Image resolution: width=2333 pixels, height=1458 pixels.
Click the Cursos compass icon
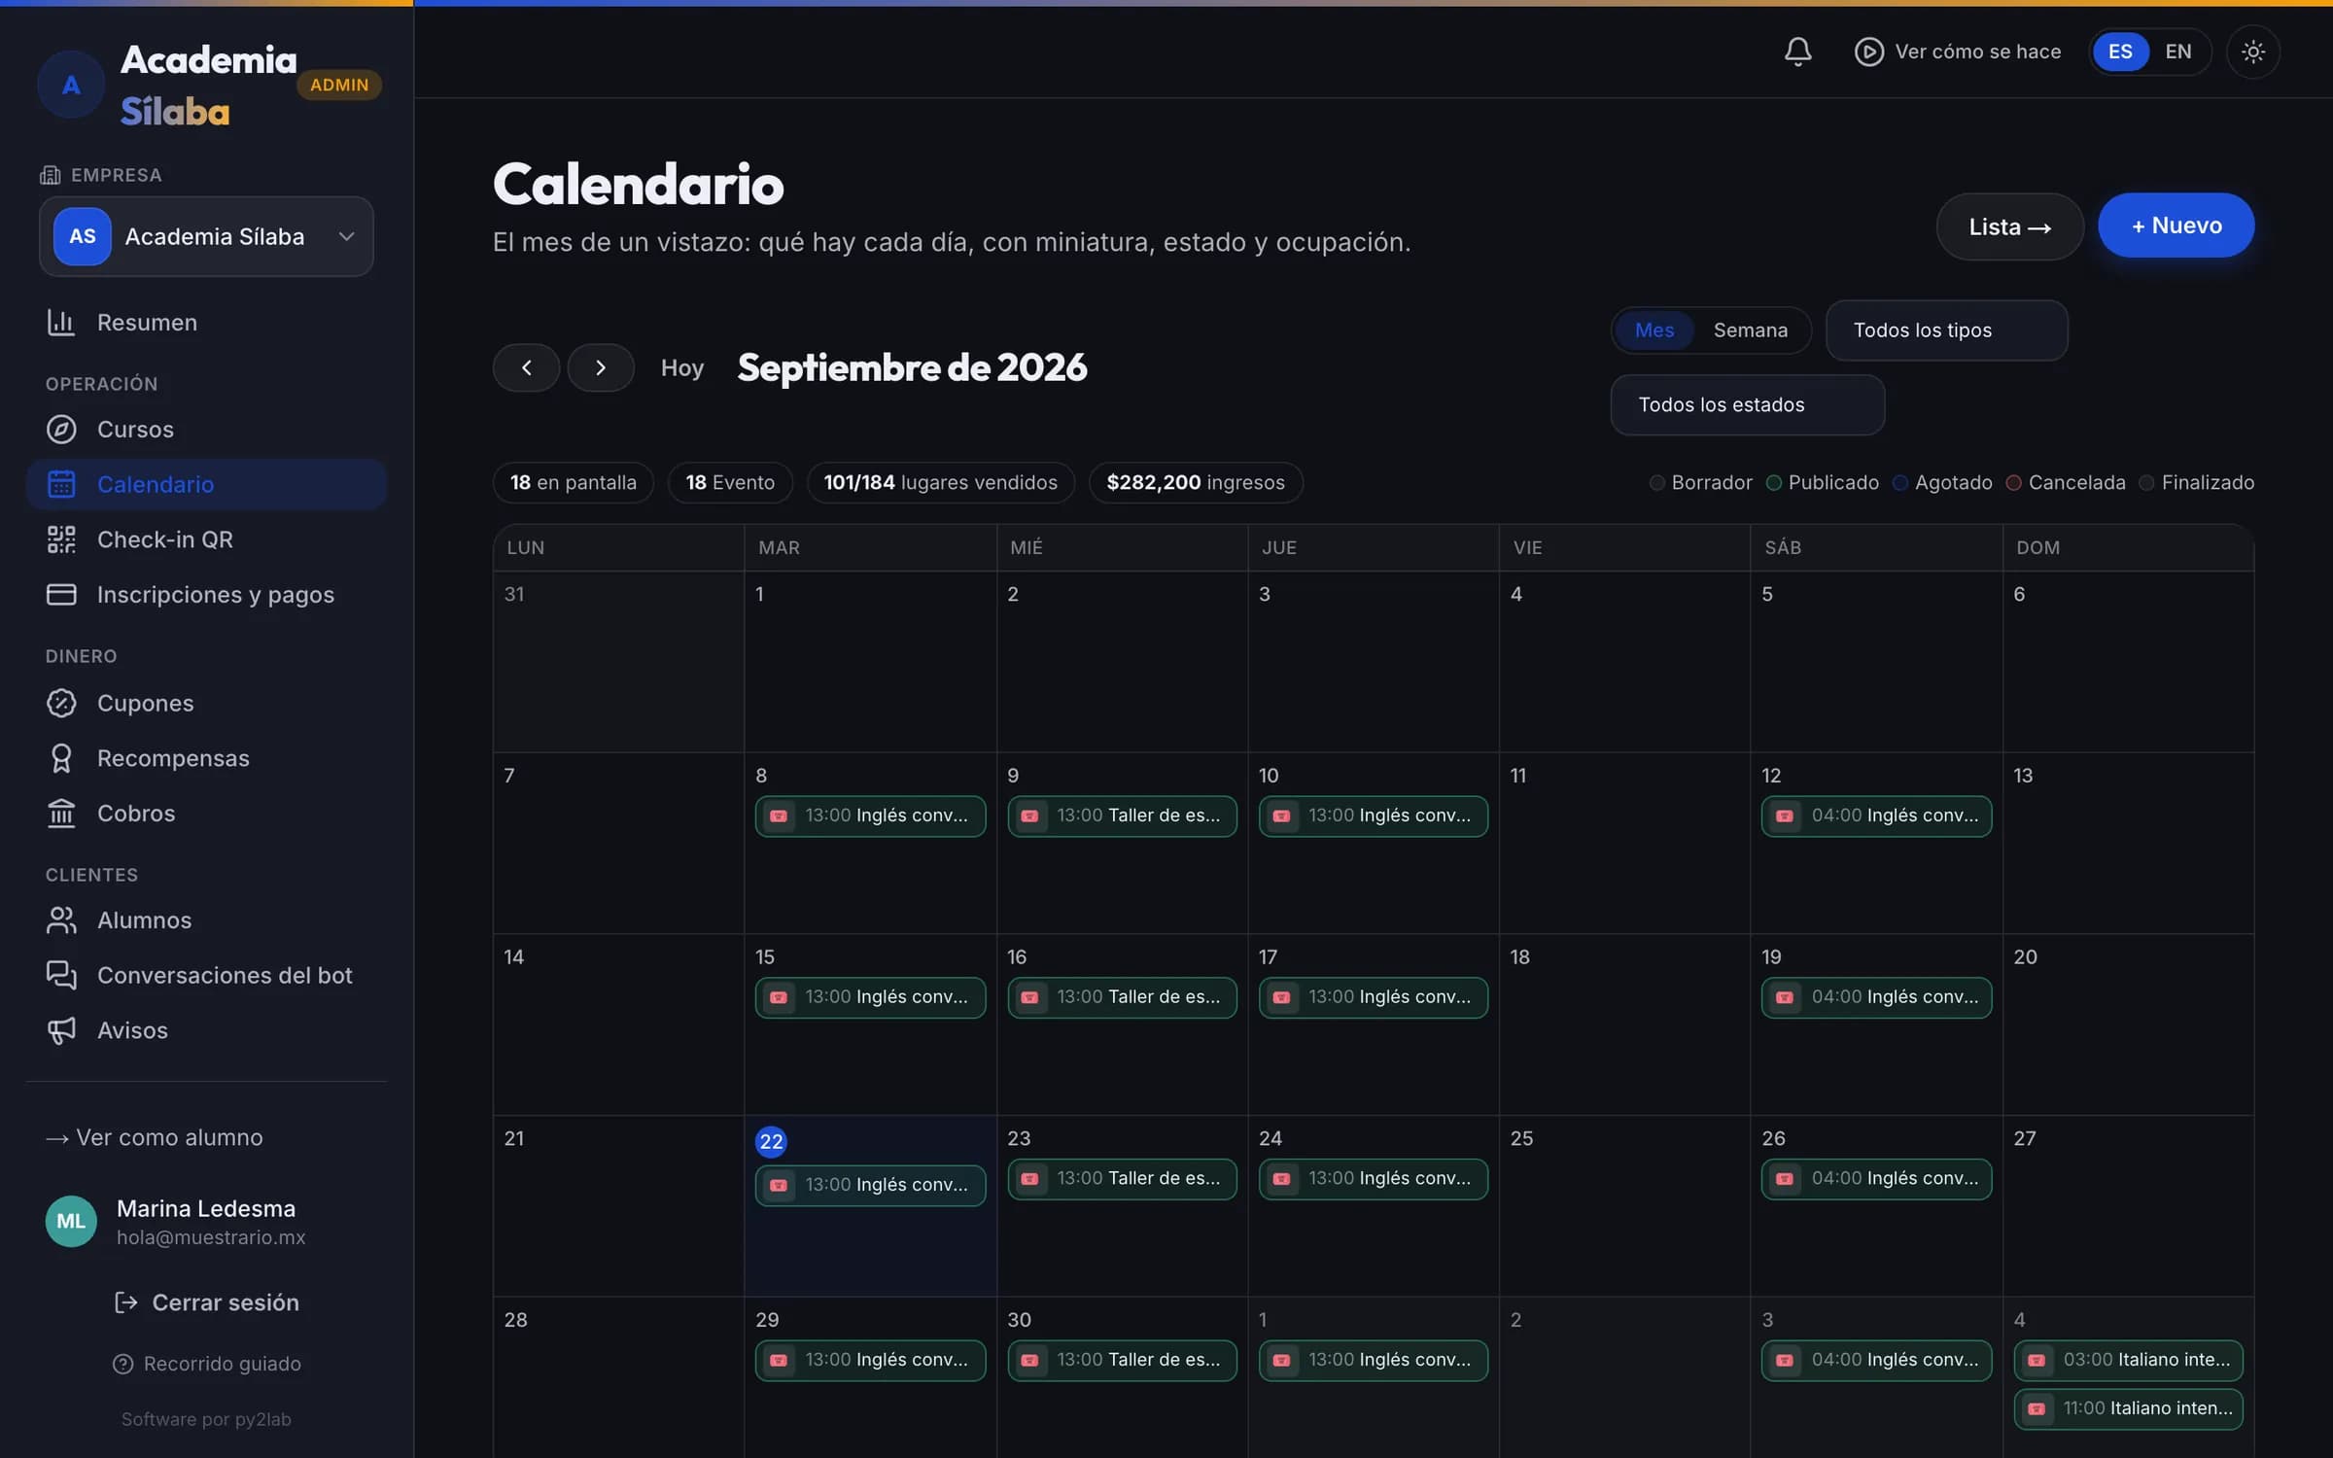click(x=61, y=429)
